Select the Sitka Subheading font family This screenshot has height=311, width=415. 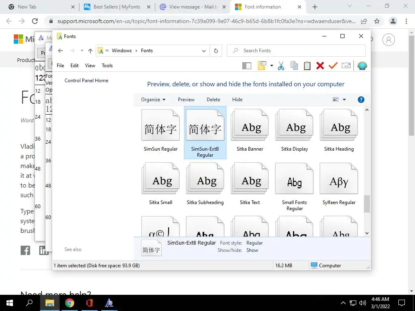click(205, 184)
